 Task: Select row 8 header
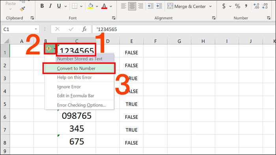tap(5, 141)
